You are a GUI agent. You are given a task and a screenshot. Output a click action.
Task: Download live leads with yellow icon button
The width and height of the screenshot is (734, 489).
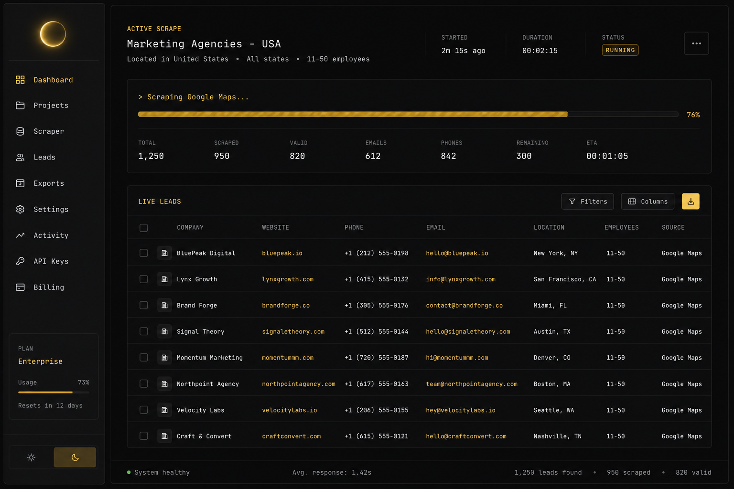pos(691,202)
